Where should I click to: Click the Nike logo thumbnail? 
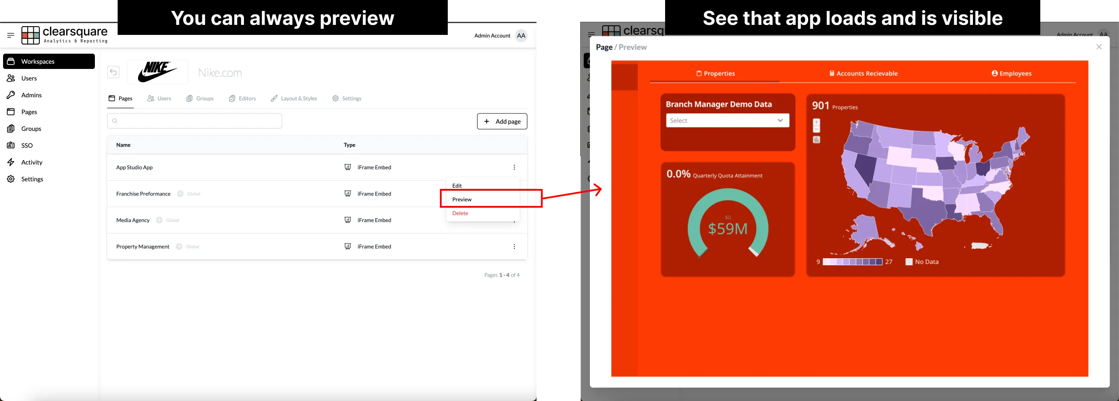pyautogui.click(x=157, y=72)
